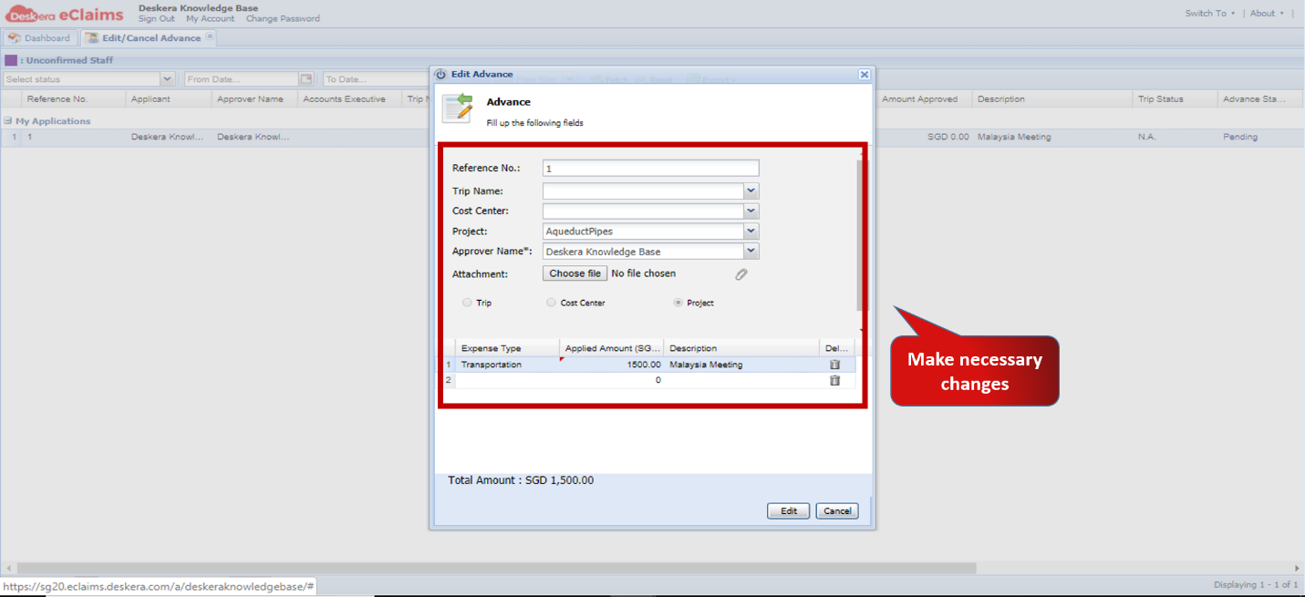
Task: Click the Change Password link
Action: point(283,18)
